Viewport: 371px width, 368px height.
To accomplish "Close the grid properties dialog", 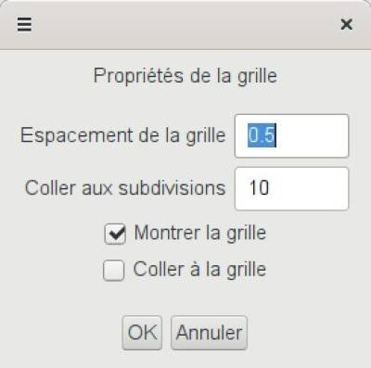I will pos(347,24).
